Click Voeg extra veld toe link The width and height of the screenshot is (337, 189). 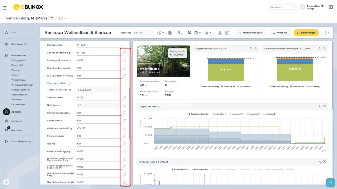[x=59, y=83]
